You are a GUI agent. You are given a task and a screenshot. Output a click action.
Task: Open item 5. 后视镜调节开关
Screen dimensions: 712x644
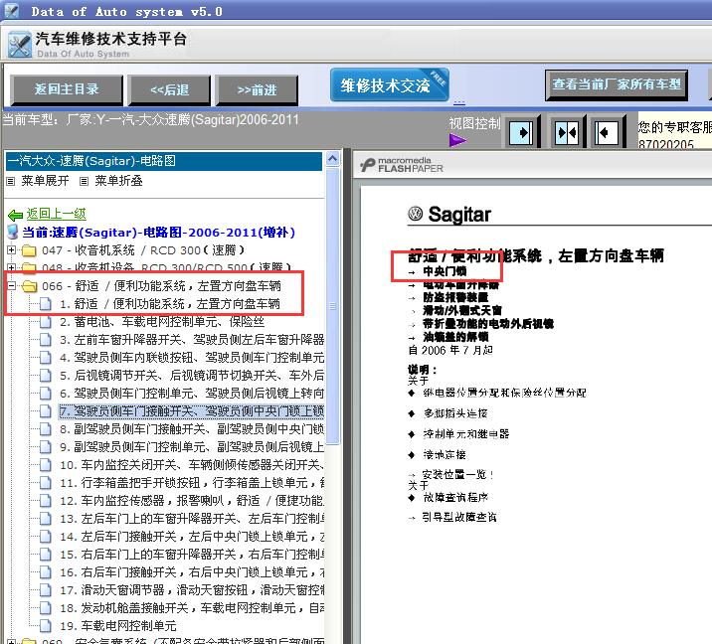click(192, 376)
